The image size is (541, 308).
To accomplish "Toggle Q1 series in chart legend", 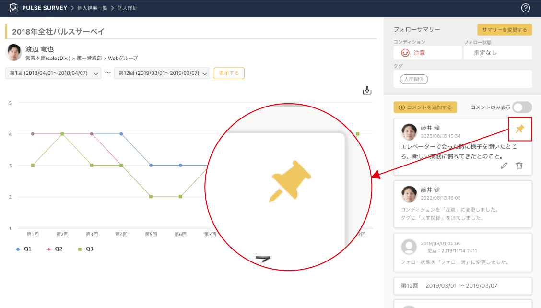I will point(24,249).
